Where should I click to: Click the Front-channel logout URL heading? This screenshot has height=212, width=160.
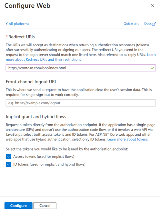[x=31, y=82]
